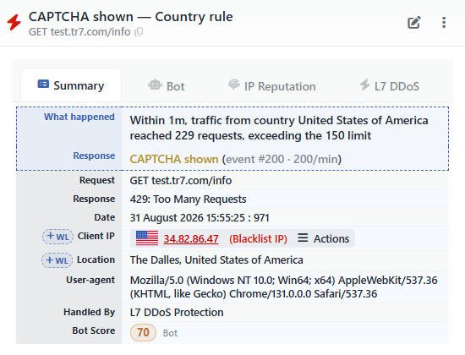
Task: Expand the Actions dropdown menu
Action: [x=324, y=238]
